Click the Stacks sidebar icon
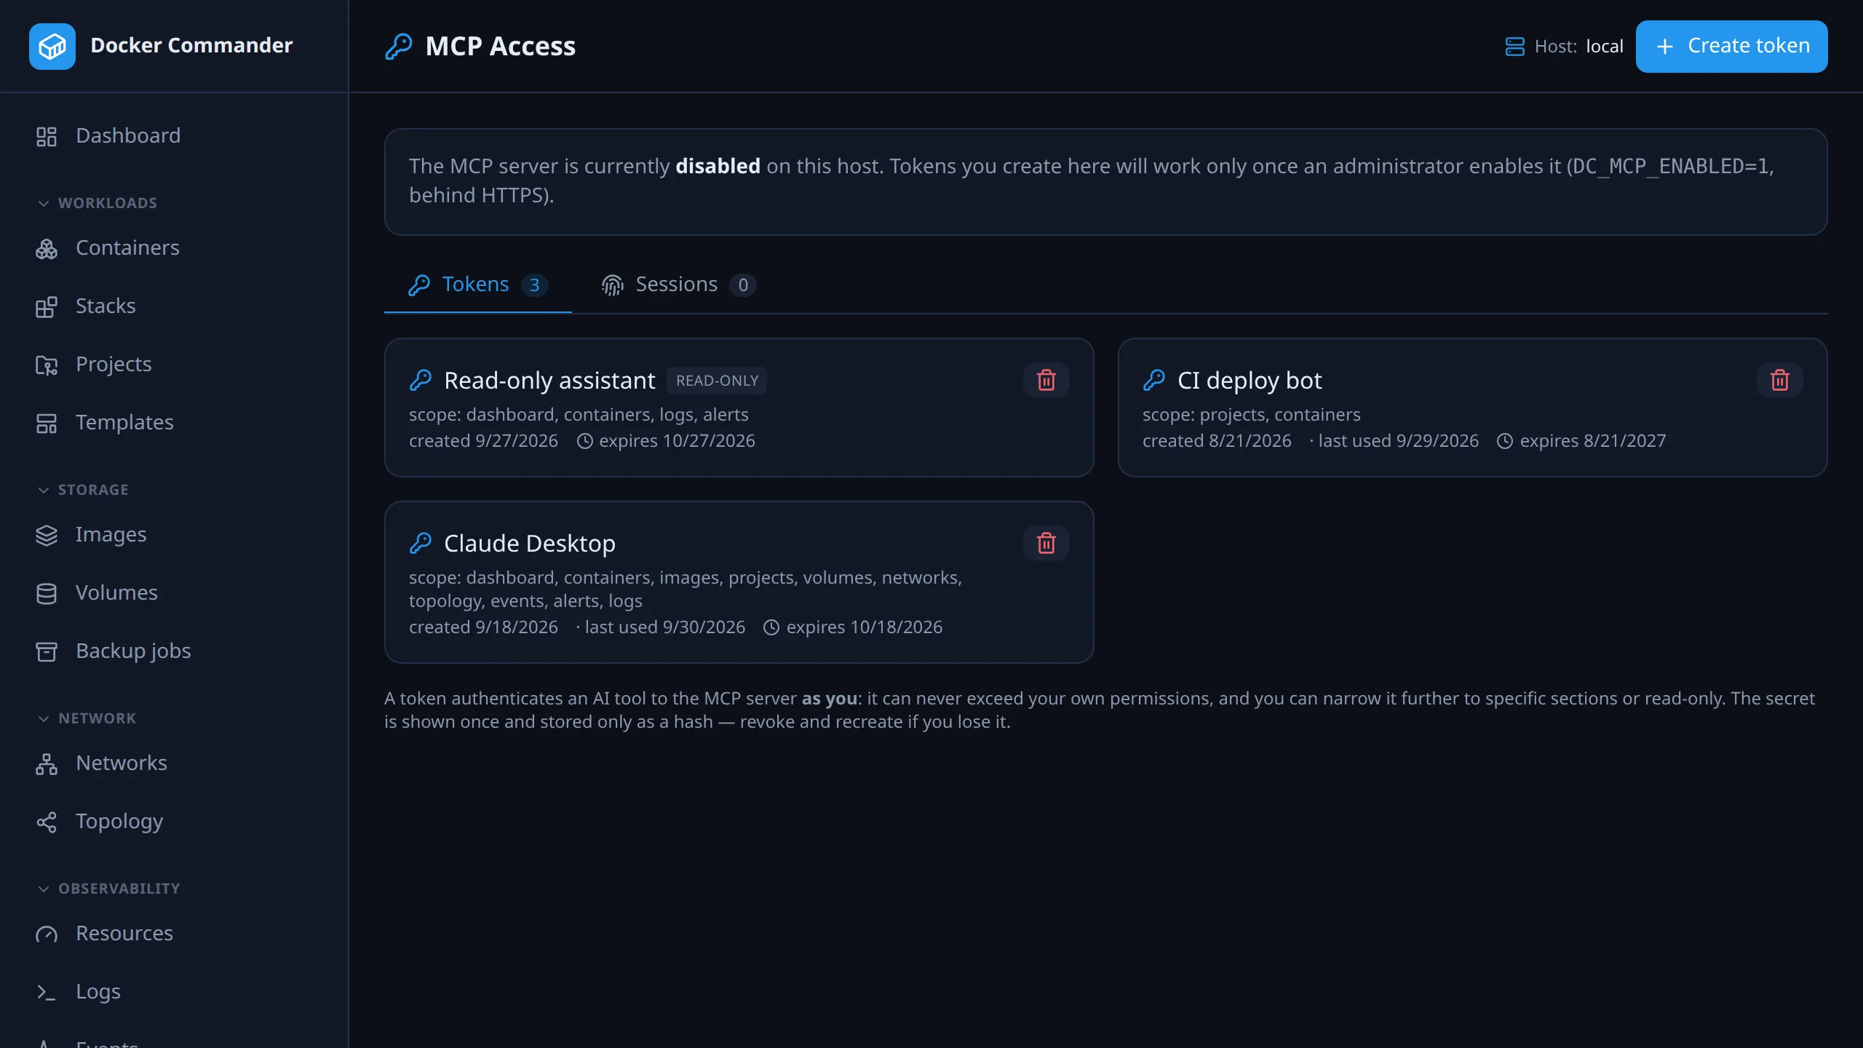Viewport: 1863px width, 1048px height. pyautogui.click(x=47, y=306)
